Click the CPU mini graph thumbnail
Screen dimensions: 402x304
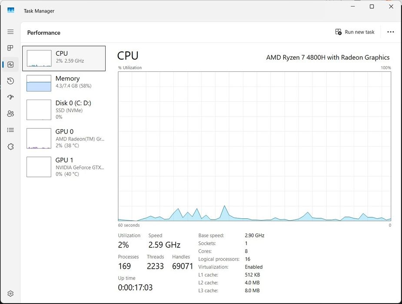tap(39, 58)
